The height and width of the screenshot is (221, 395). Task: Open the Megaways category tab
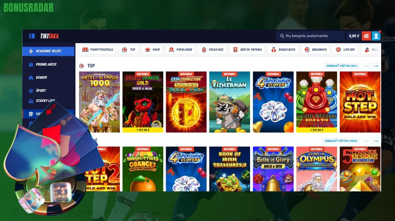pyautogui.click(x=315, y=50)
